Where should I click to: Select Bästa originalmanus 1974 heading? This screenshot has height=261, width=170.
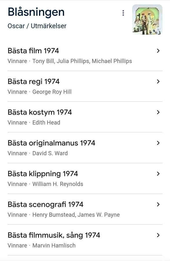[51, 143]
